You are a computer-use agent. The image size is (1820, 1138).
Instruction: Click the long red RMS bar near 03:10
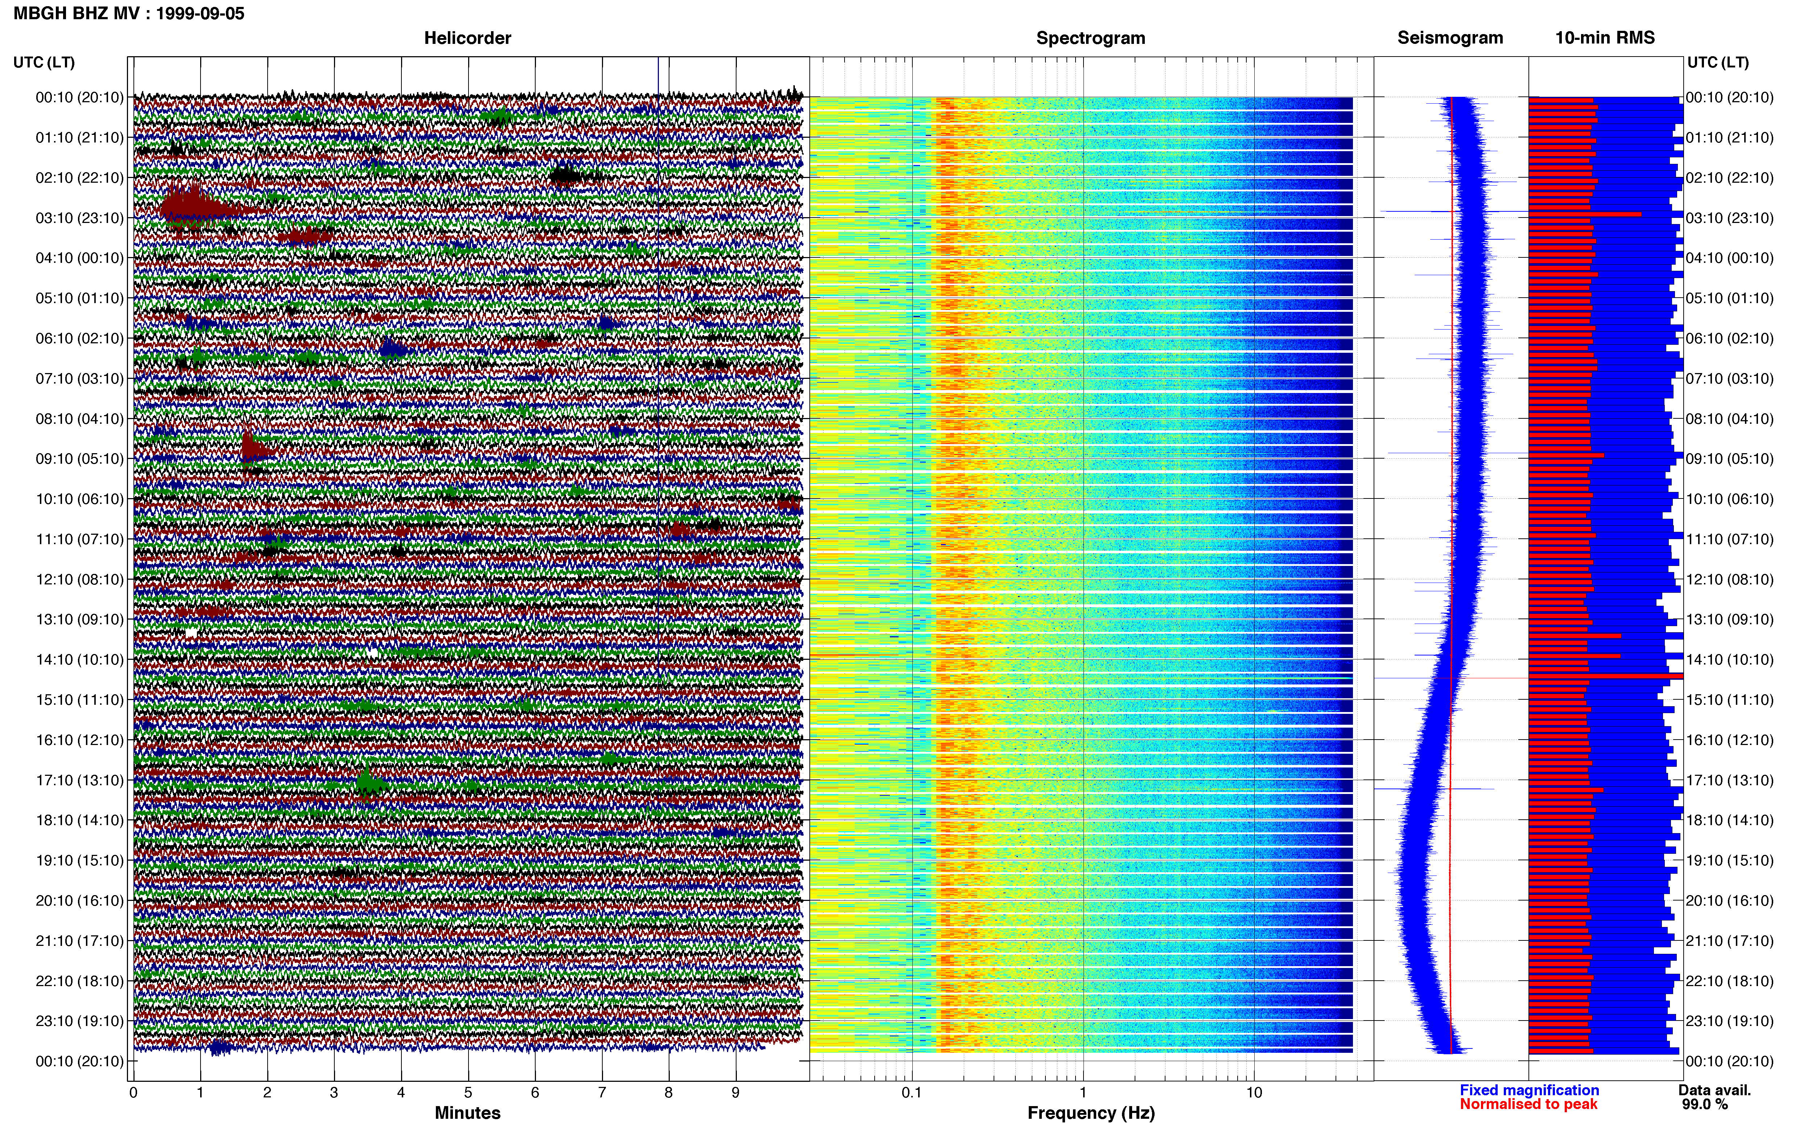tap(1585, 215)
